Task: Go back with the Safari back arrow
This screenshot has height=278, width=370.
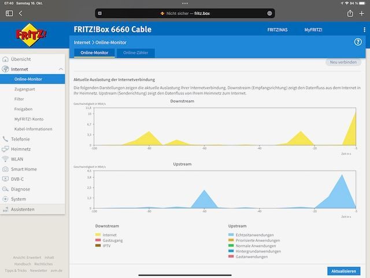Action: [x=21, y=13]
